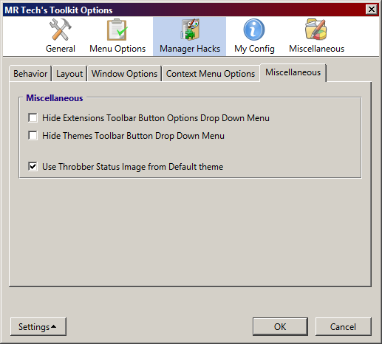Viewport: 382px width, 344px height.
Task: Close the Toolkit Options dialog
Action: [x=372, y=10]
